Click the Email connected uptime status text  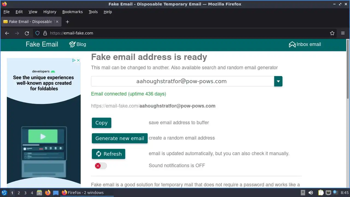pos(129,94)
